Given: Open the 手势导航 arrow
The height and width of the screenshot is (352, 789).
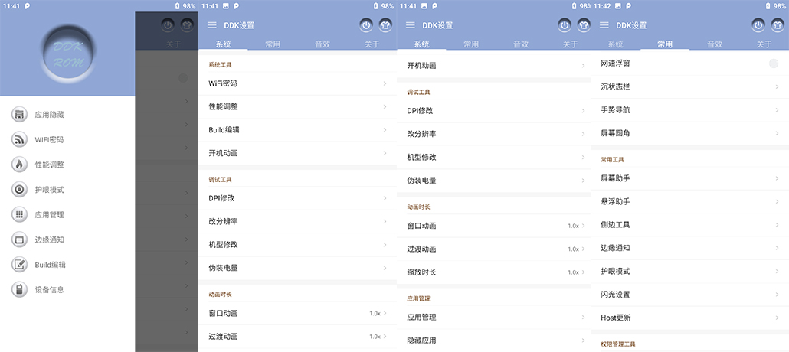Looking at the screenshot, I should pos(777,110).
